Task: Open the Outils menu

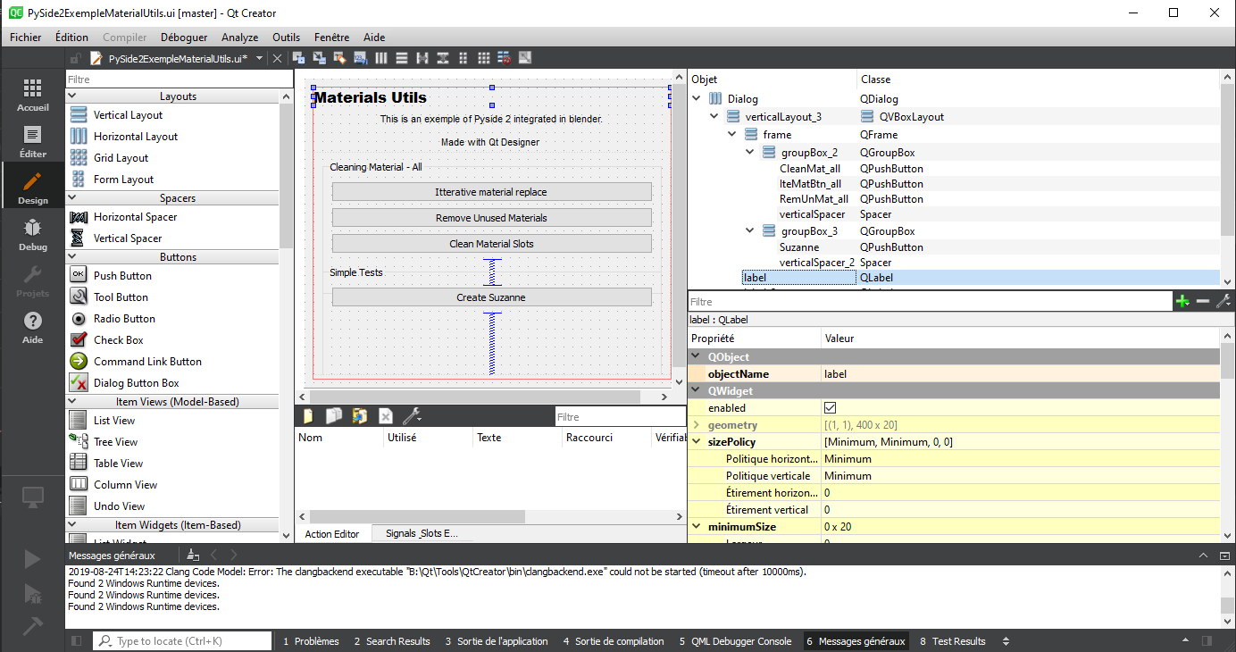Action: 287,38
